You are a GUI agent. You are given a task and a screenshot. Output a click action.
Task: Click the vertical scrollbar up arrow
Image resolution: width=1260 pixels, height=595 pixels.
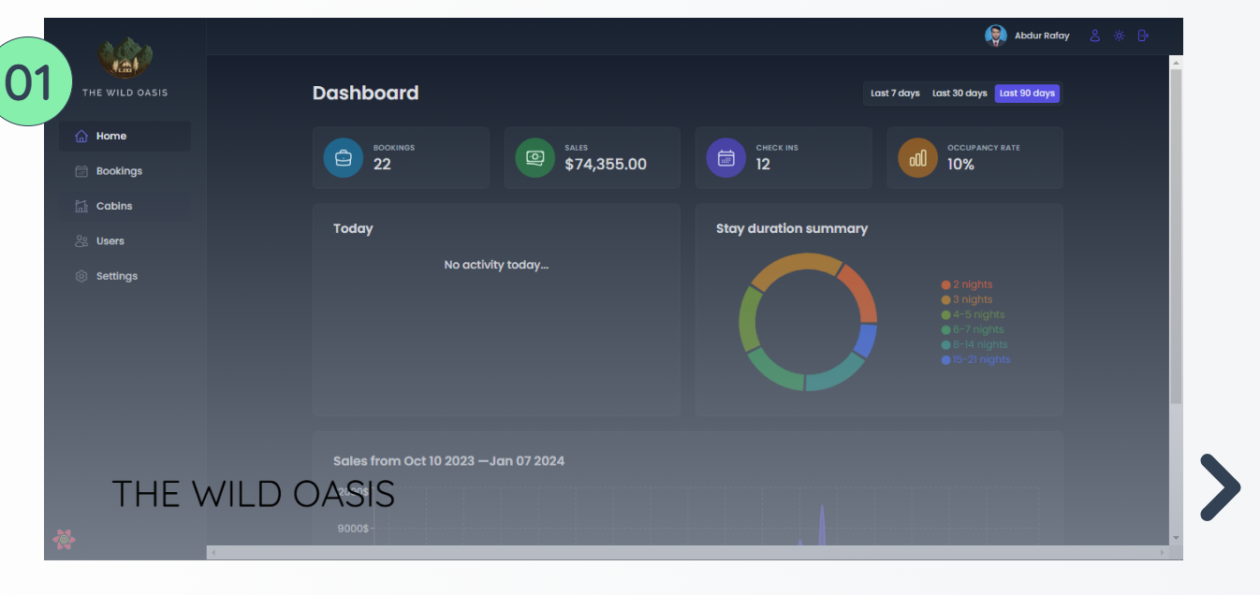[1177, 62]
